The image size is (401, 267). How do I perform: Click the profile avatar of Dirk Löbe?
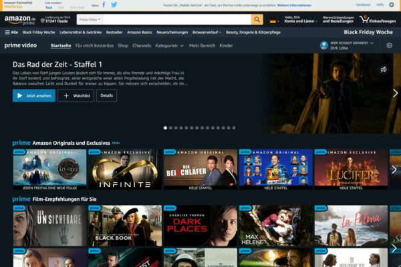pyautogui.click(x=324, y=45)
